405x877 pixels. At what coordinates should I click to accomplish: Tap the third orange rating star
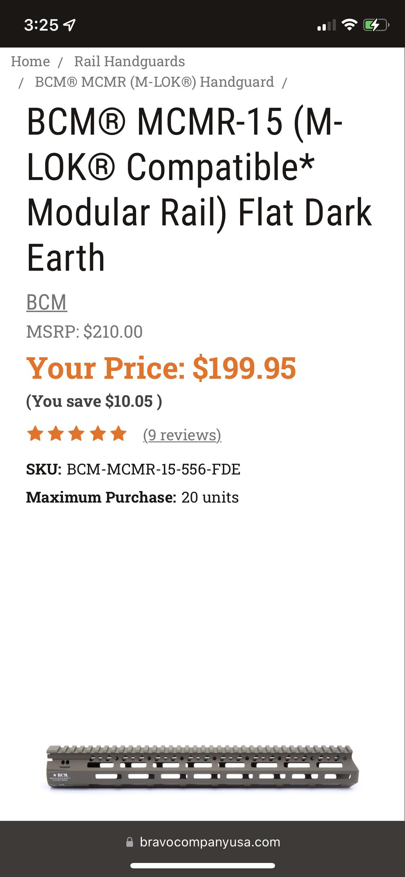[77, 433]
